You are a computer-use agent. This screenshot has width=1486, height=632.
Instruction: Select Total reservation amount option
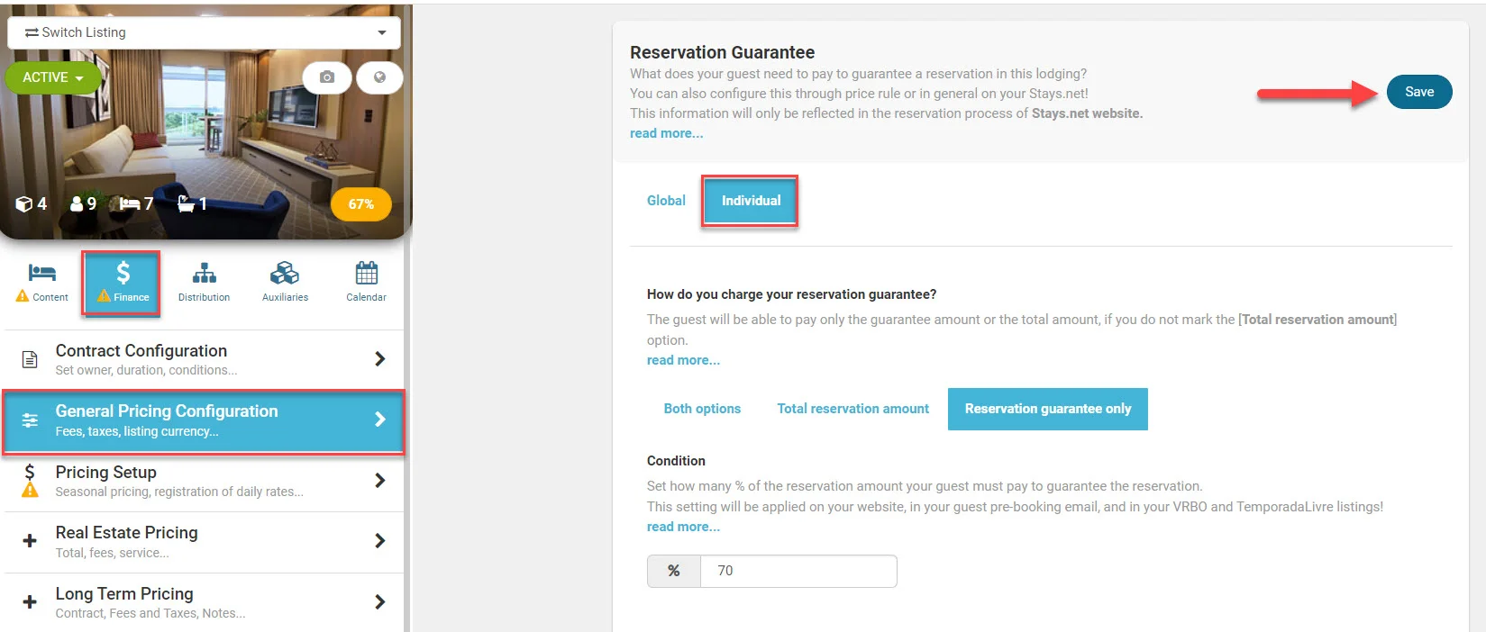point(852,409)
